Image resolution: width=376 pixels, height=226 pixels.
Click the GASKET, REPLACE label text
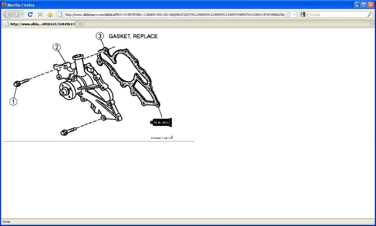[x=133, y=36]
